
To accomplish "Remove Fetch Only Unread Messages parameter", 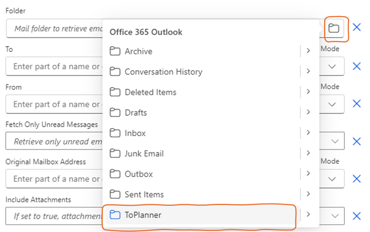I will pyautogui.click(x=357, y=141).
